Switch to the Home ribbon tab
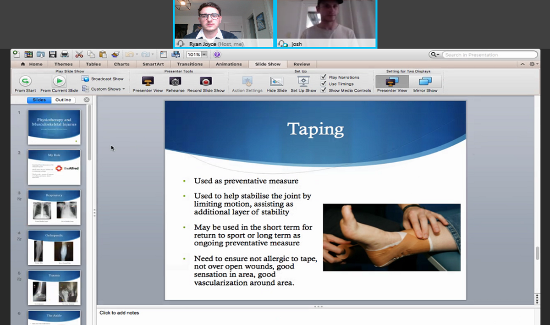Image resolution: width=550 pixels, height=325 pixels. pyautogui.click(x=32, y=64)
